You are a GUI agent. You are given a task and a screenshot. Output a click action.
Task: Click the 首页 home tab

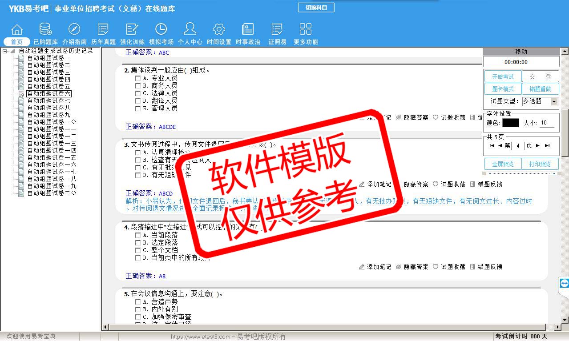(16, 42)
